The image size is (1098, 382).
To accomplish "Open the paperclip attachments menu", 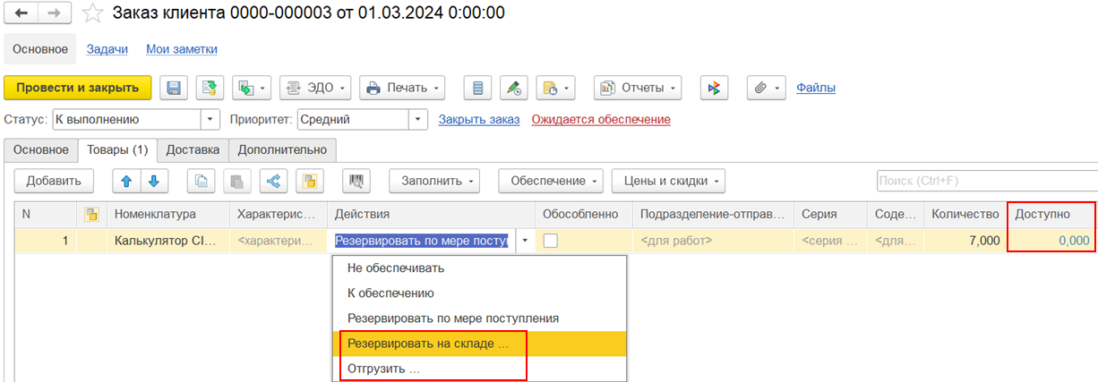I will (766, 88).
